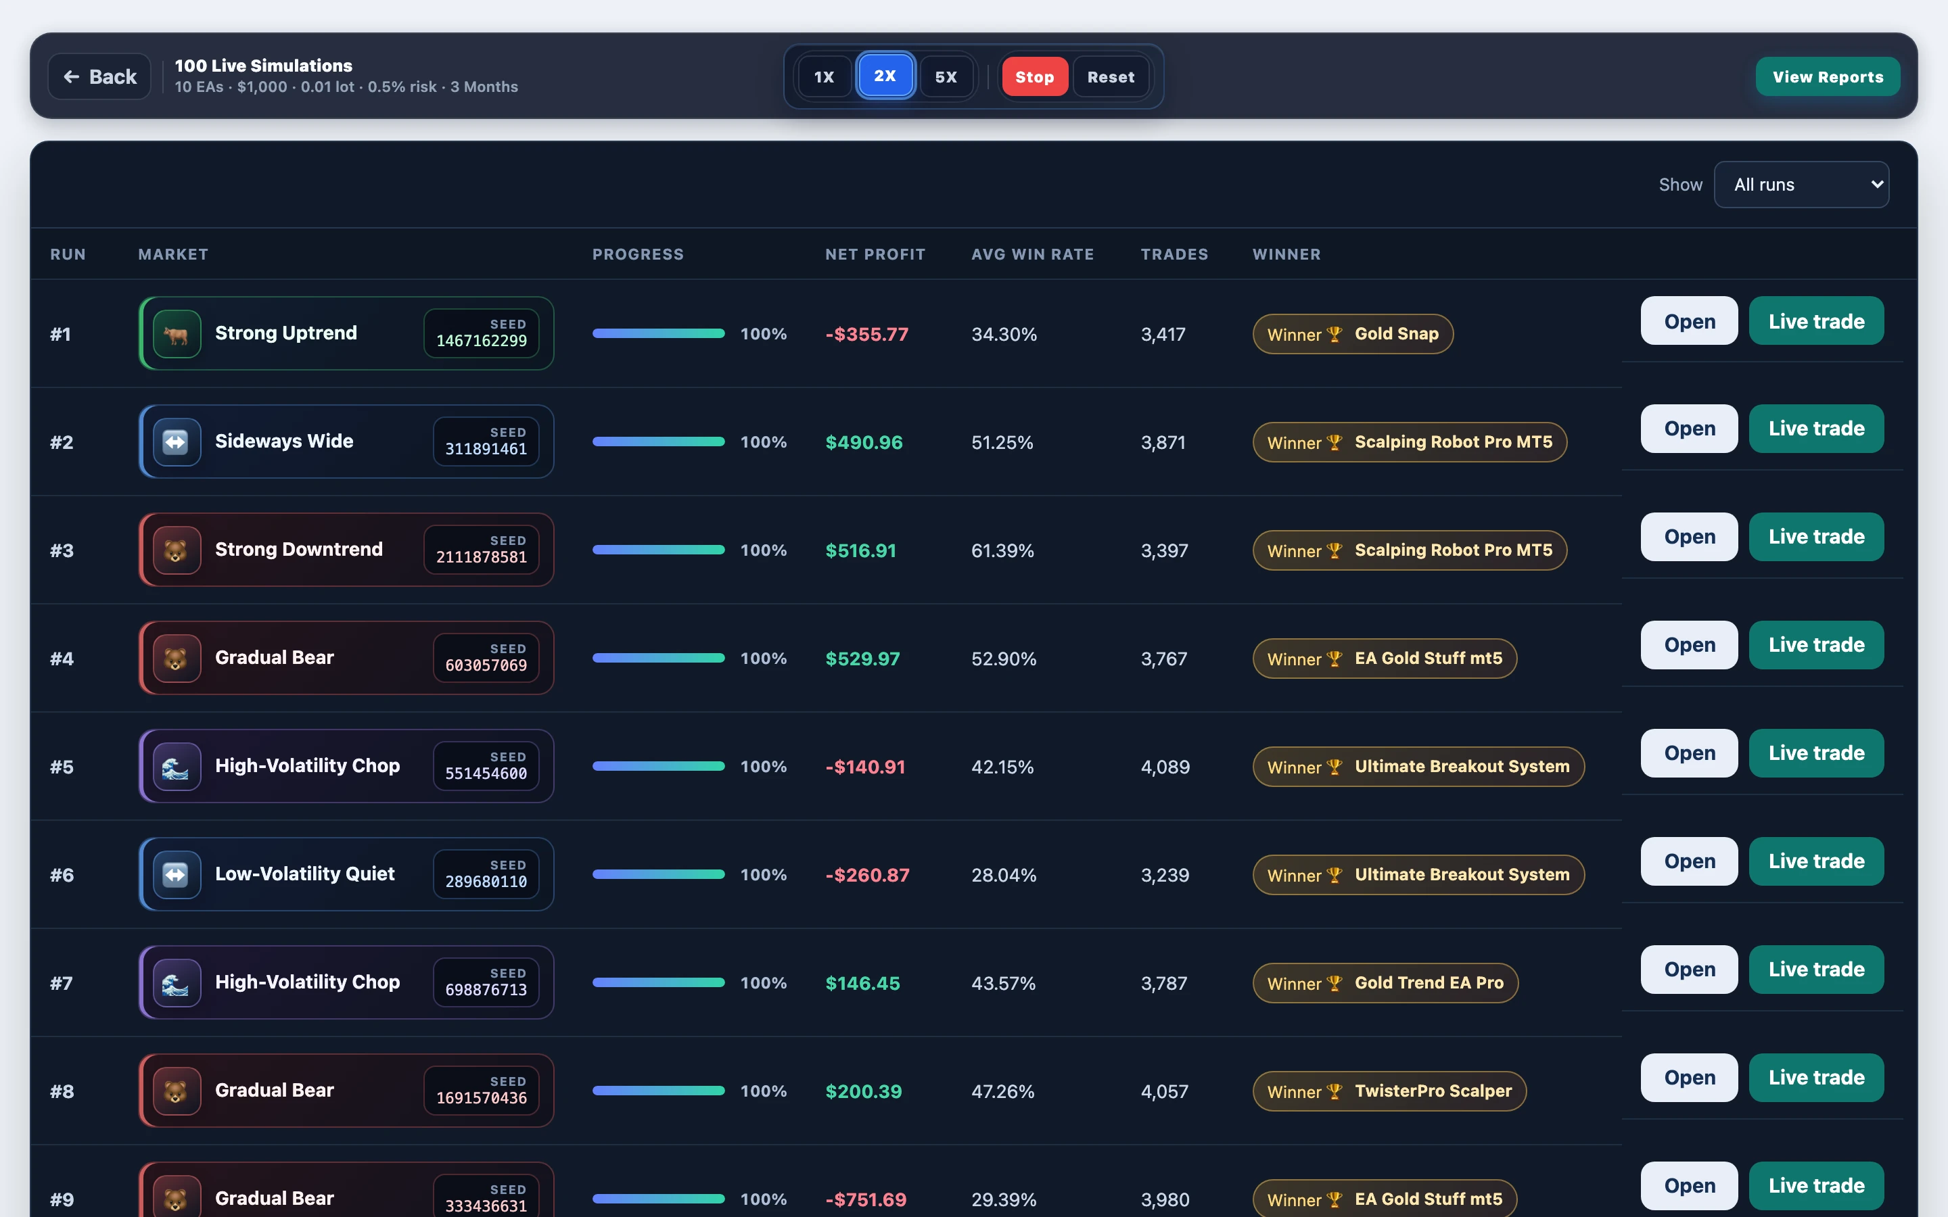The width and height of the screenshot is (1948, 1217).
Task: Open View Reports
Action: [x=1828, y=76]
